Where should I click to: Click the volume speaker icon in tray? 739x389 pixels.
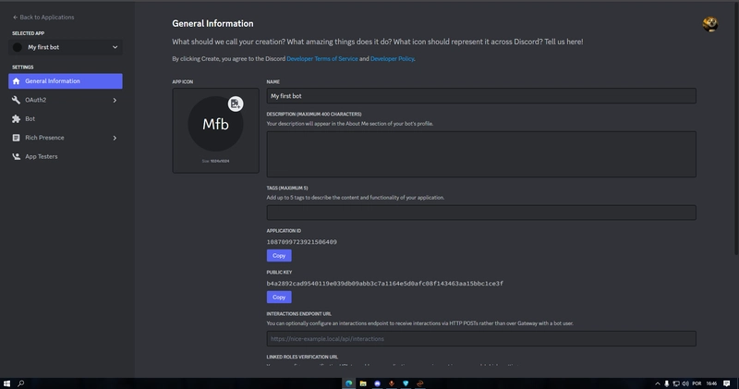pyautogui.click(x=685, y=383)
